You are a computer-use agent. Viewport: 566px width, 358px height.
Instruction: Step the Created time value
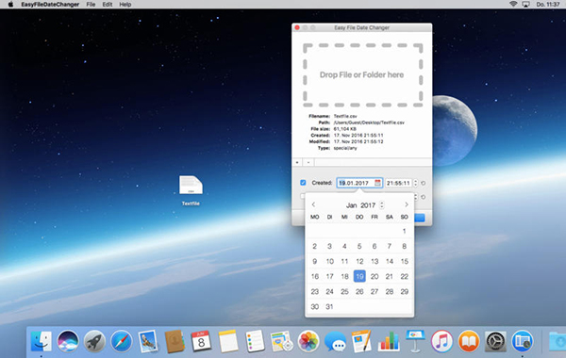click(415, 183)
